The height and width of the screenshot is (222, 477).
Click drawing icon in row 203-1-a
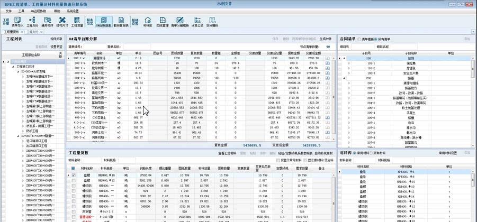(x=327, y=73)
